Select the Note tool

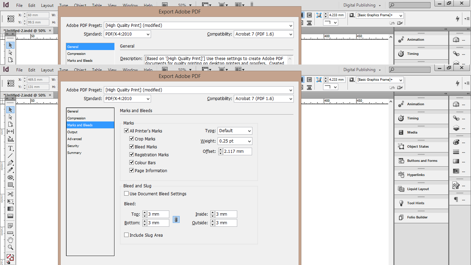point(10,226)
